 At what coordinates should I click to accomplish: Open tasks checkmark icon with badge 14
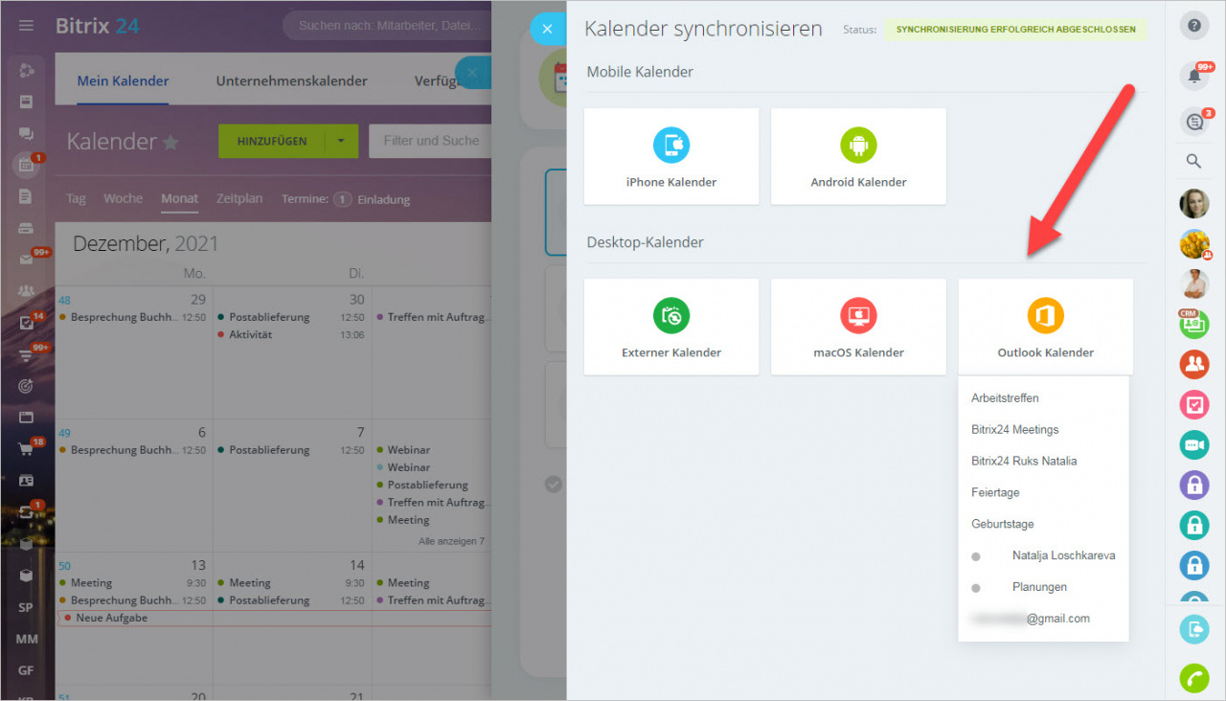(27, 322)
